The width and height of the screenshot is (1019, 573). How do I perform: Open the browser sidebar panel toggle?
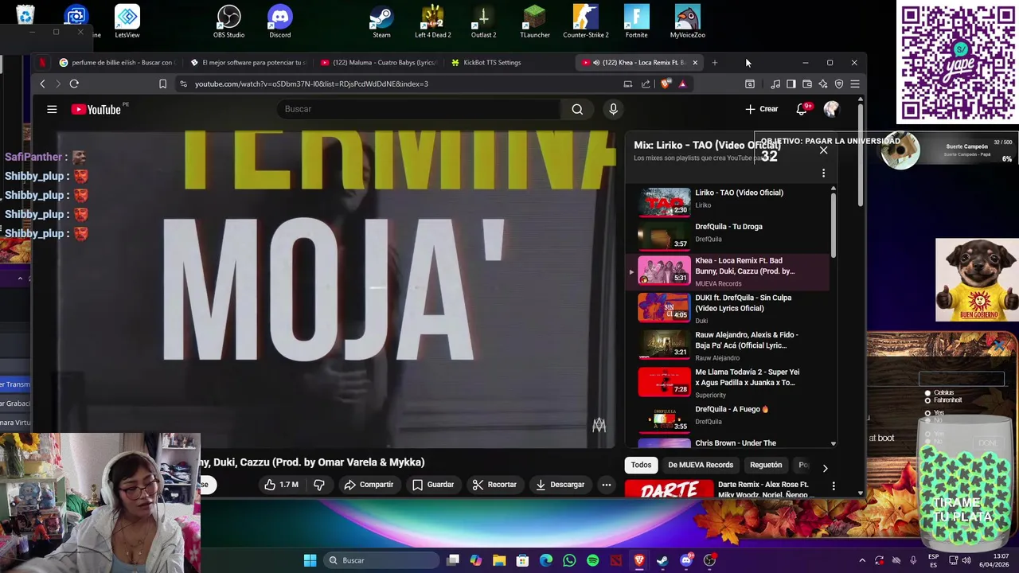coord(791,84)
